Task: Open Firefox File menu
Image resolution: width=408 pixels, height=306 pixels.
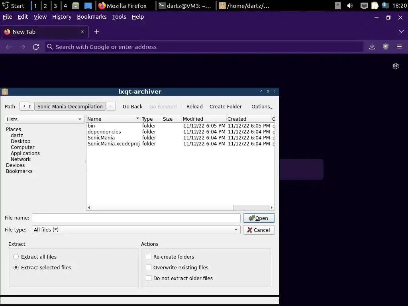Action: click(7, 17)
